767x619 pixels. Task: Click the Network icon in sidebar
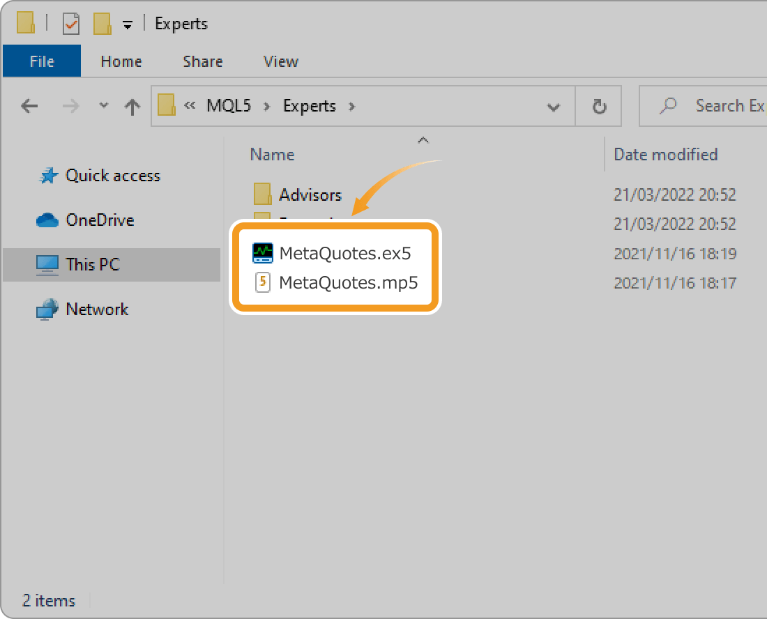47,309
